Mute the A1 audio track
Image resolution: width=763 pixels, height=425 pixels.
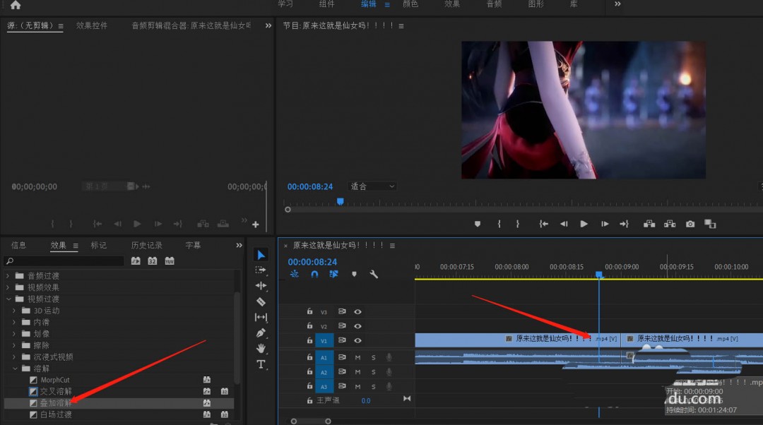(x=358, y=357)
